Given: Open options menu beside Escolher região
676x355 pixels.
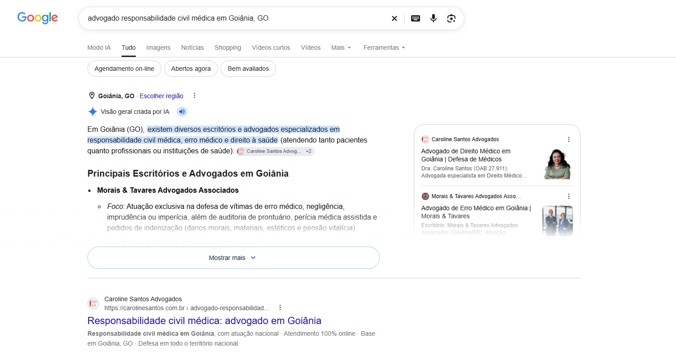Looking at the screenshot, I should (194, 95).
